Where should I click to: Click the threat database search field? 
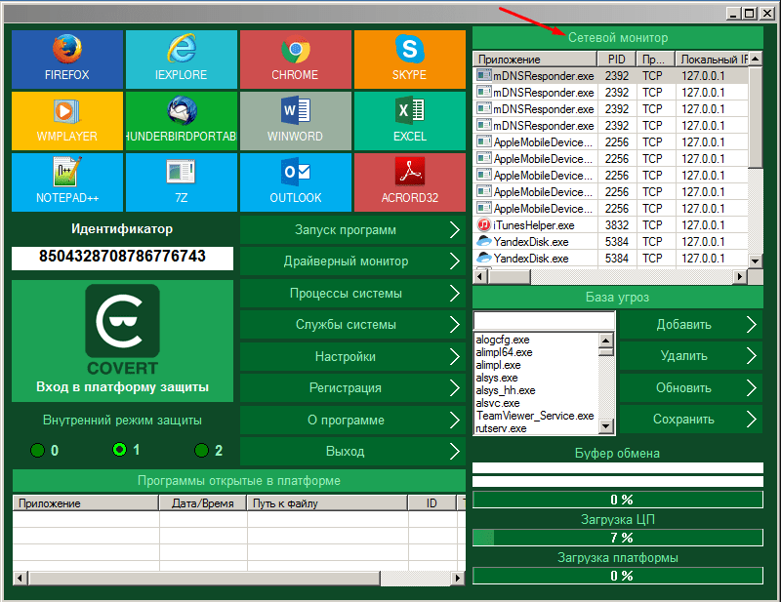pos(544,321)
